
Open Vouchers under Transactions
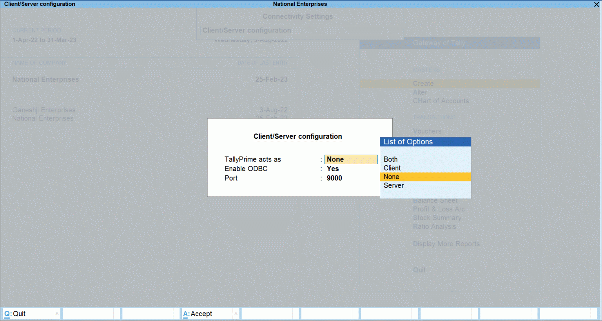(x=427, y=131)
